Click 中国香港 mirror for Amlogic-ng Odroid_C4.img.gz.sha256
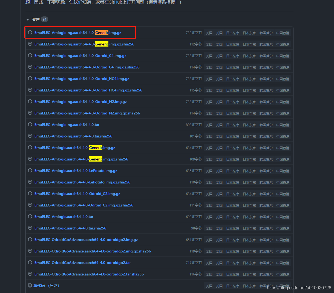 pos(283,67)
